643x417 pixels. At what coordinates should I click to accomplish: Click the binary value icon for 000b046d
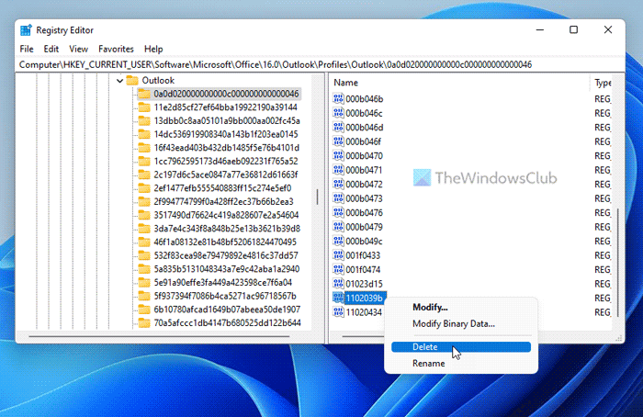338,127
